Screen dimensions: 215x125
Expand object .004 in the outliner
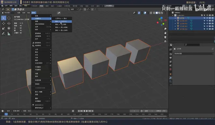(x=175, y=29)
